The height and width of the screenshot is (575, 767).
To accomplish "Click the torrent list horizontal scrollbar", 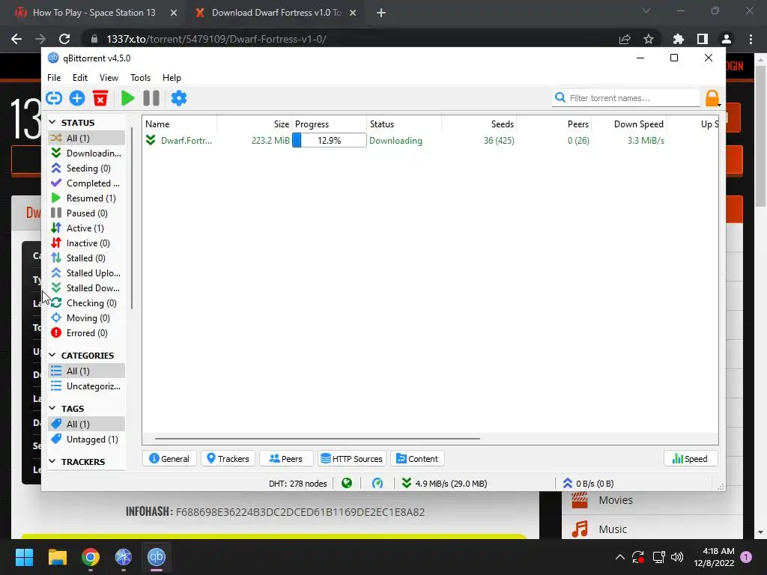I will point(317,439).
